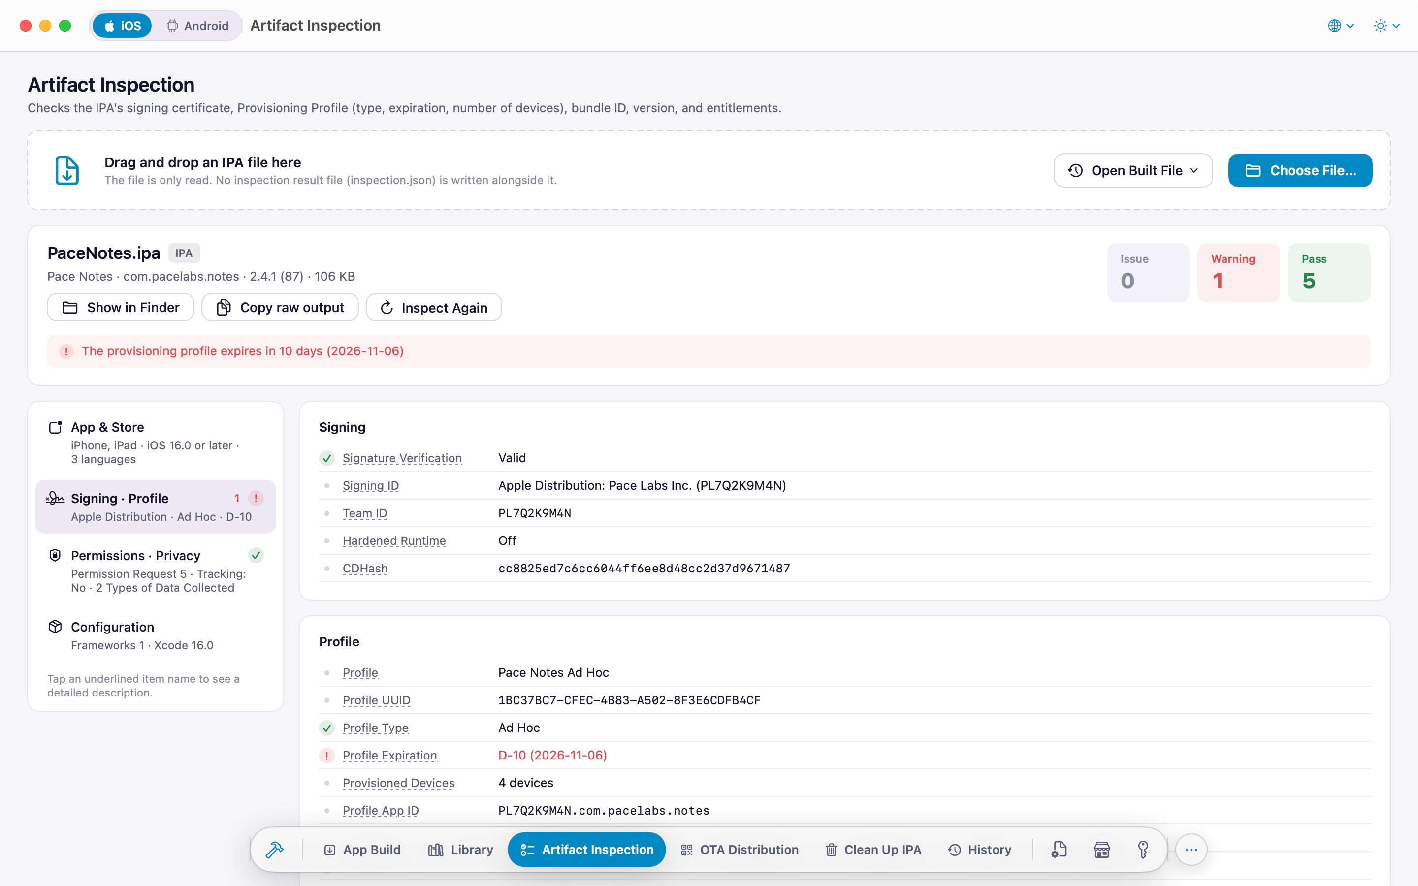The image size is (1418, 886).
Task: Click the Configuration cube icon
Action: [55, 627]
